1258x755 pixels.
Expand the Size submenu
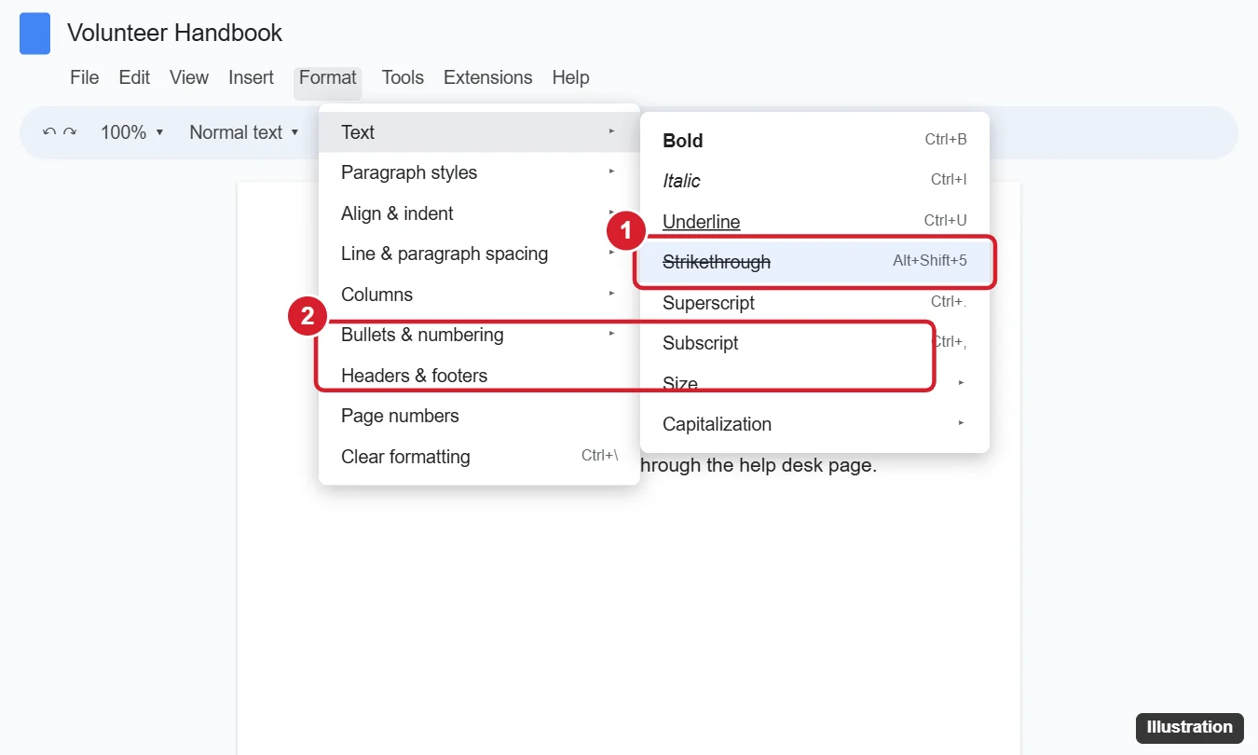coord(814,384)
